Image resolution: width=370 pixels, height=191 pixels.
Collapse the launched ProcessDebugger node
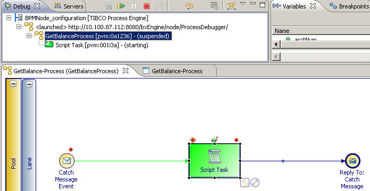[x=19, y=27]
